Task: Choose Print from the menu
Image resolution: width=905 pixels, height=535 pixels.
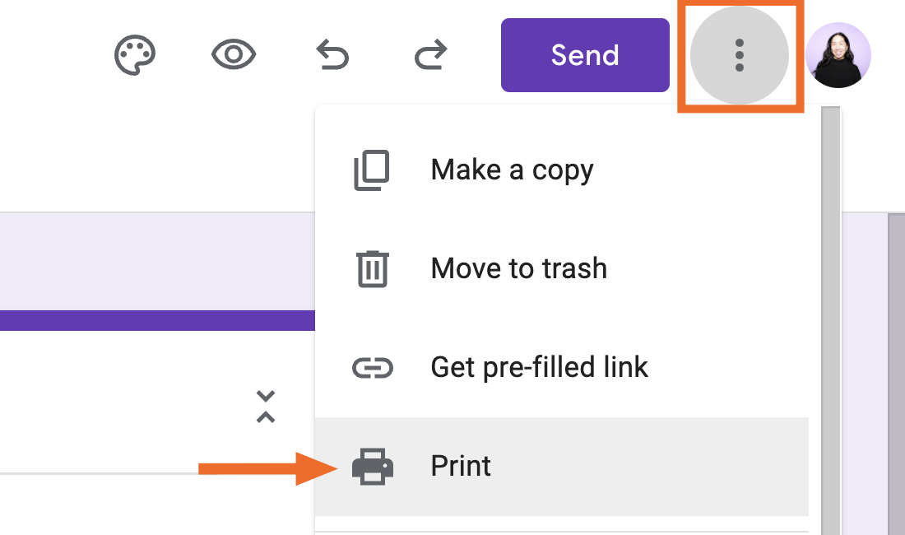Action: pyautogui.click(x=461, y=467)
